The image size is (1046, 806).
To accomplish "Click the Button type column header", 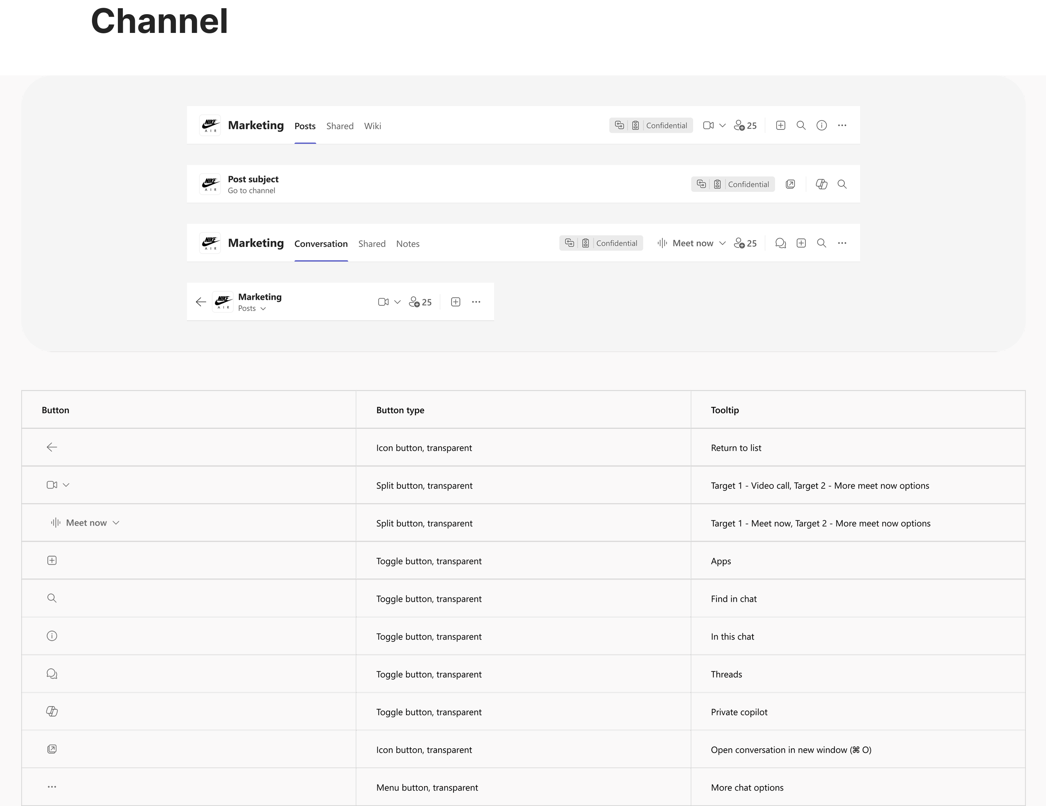I will coord(400,410).
